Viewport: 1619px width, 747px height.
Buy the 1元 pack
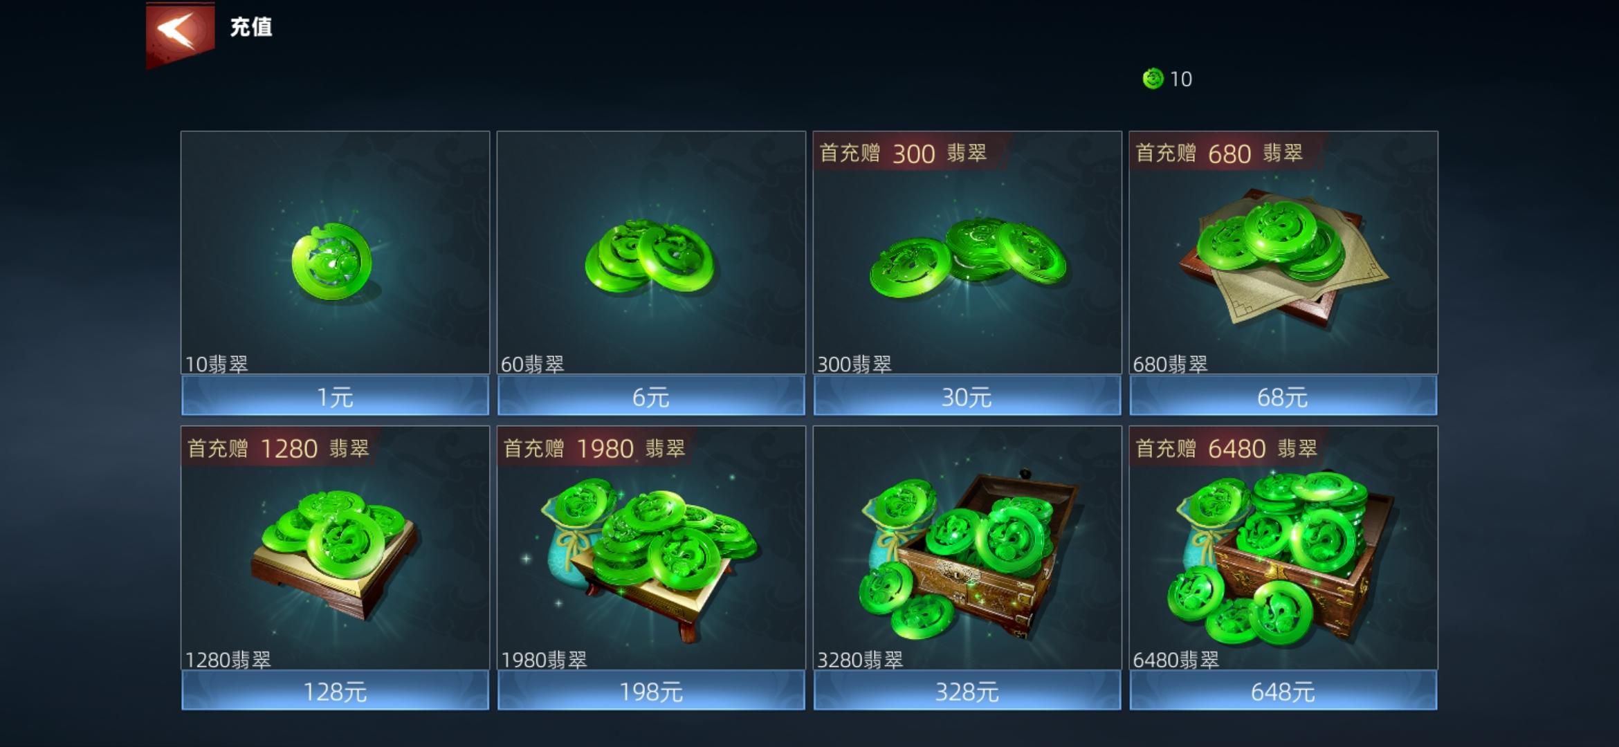click(335, 396)
